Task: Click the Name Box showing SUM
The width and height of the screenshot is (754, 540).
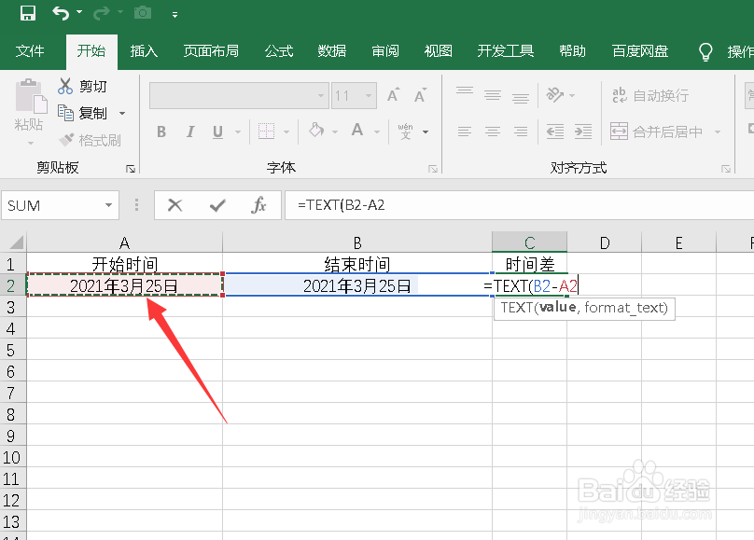Action: 60,205
